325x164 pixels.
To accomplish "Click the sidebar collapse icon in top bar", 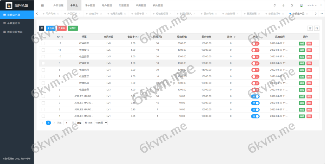I will (43, 5).
